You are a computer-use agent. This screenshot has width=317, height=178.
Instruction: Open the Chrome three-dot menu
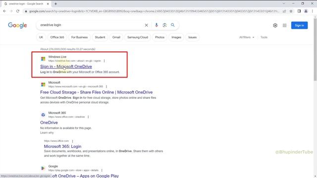[x=313, y=11]
